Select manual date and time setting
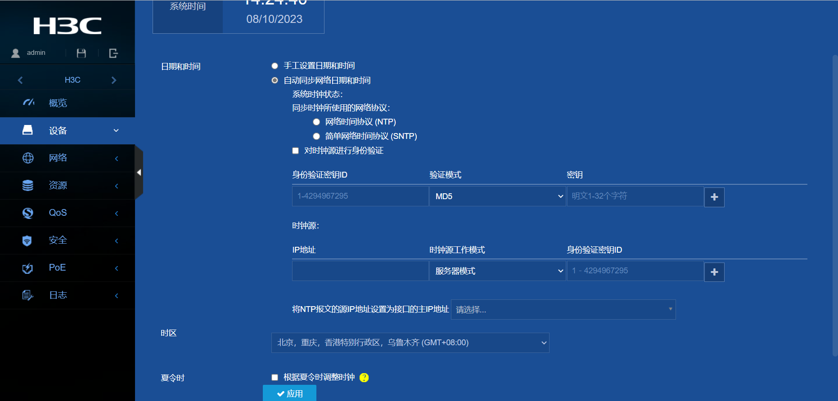 275,66
